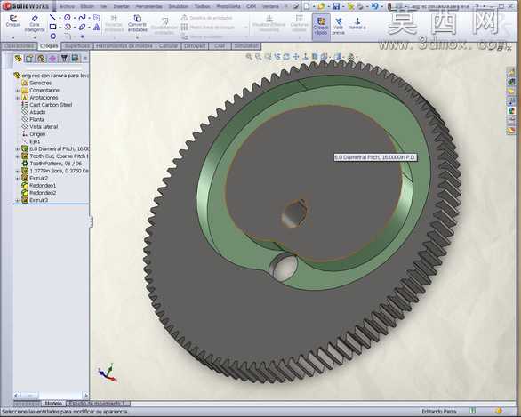Switch to the Modelo bottom tab

53,404
